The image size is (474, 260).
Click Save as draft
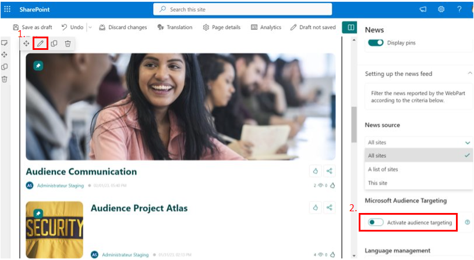tap(33, 27)
